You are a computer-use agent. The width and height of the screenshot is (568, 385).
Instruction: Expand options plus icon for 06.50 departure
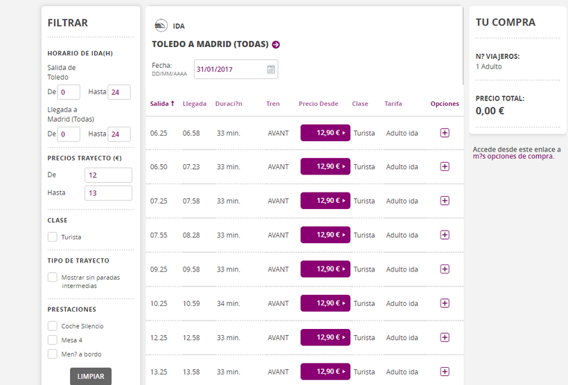[445, 167]
